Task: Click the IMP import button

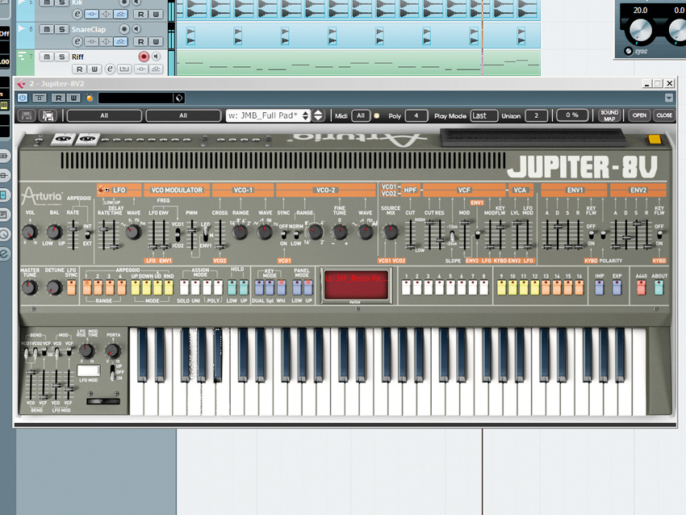Action: coord(600,287)
